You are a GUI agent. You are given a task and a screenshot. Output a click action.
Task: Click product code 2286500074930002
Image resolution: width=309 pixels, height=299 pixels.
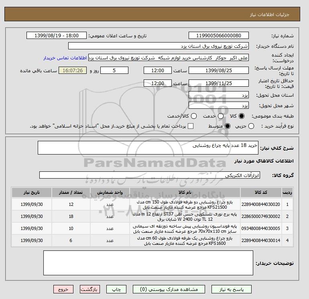pos(261,216)
